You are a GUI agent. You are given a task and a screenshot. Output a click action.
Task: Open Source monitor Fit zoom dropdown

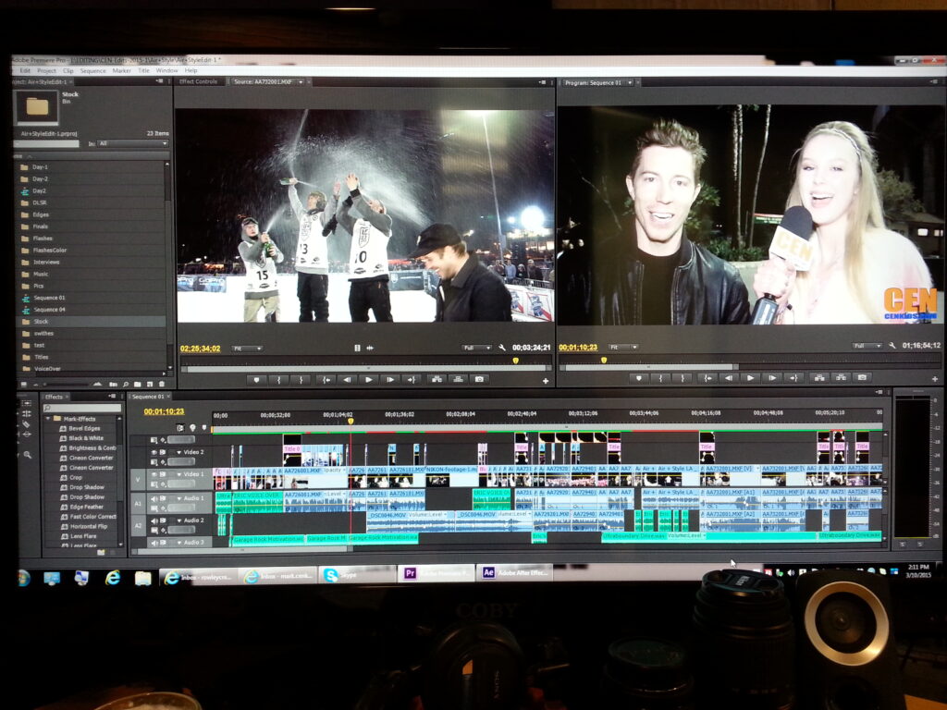tap(247, 349)
